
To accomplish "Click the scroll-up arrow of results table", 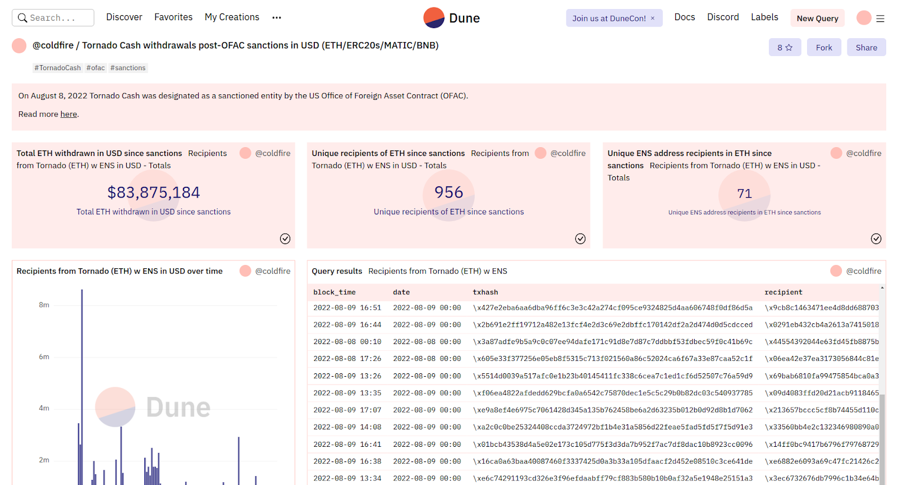I will (x=882, y=288).
